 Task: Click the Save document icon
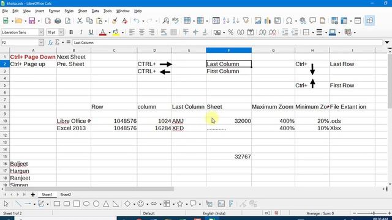(32, 21)
